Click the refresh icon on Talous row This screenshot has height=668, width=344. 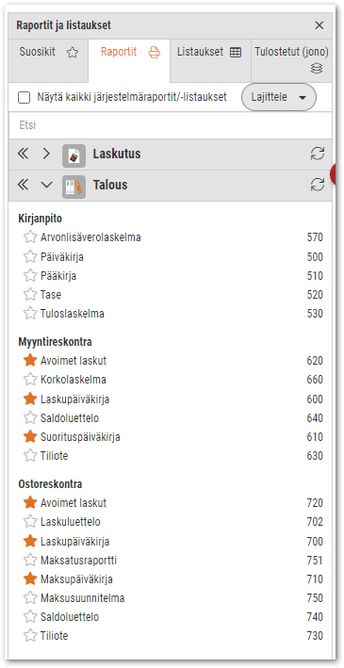point(318,185)
